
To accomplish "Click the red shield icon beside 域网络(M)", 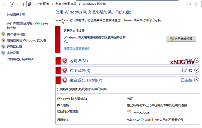I will [65, 61].
